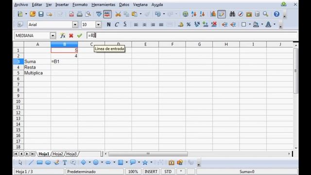
Task: Align cell text left
Action: click(136, 25)
